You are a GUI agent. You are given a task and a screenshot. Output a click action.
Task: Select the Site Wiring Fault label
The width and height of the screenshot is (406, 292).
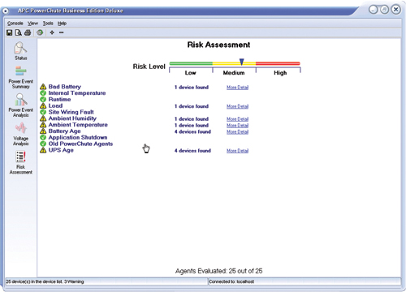pyautogui.click(x=71, y=112)
